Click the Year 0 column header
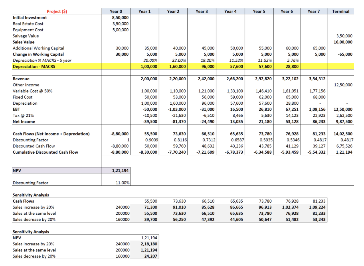 click(x=116, y=11)
